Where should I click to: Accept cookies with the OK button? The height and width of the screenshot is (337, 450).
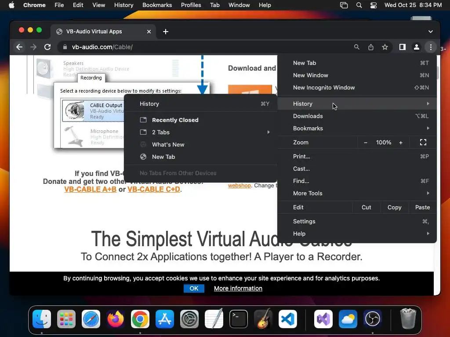tap(194, 288)
